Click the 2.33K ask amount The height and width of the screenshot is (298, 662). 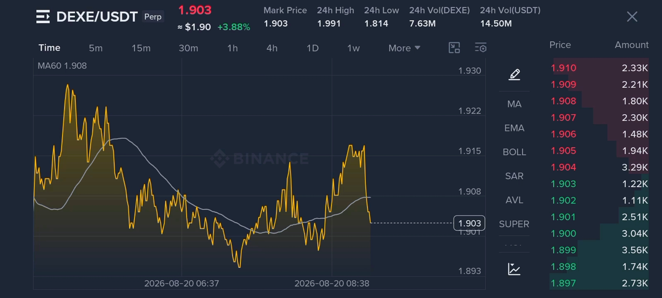coord(635,68)
